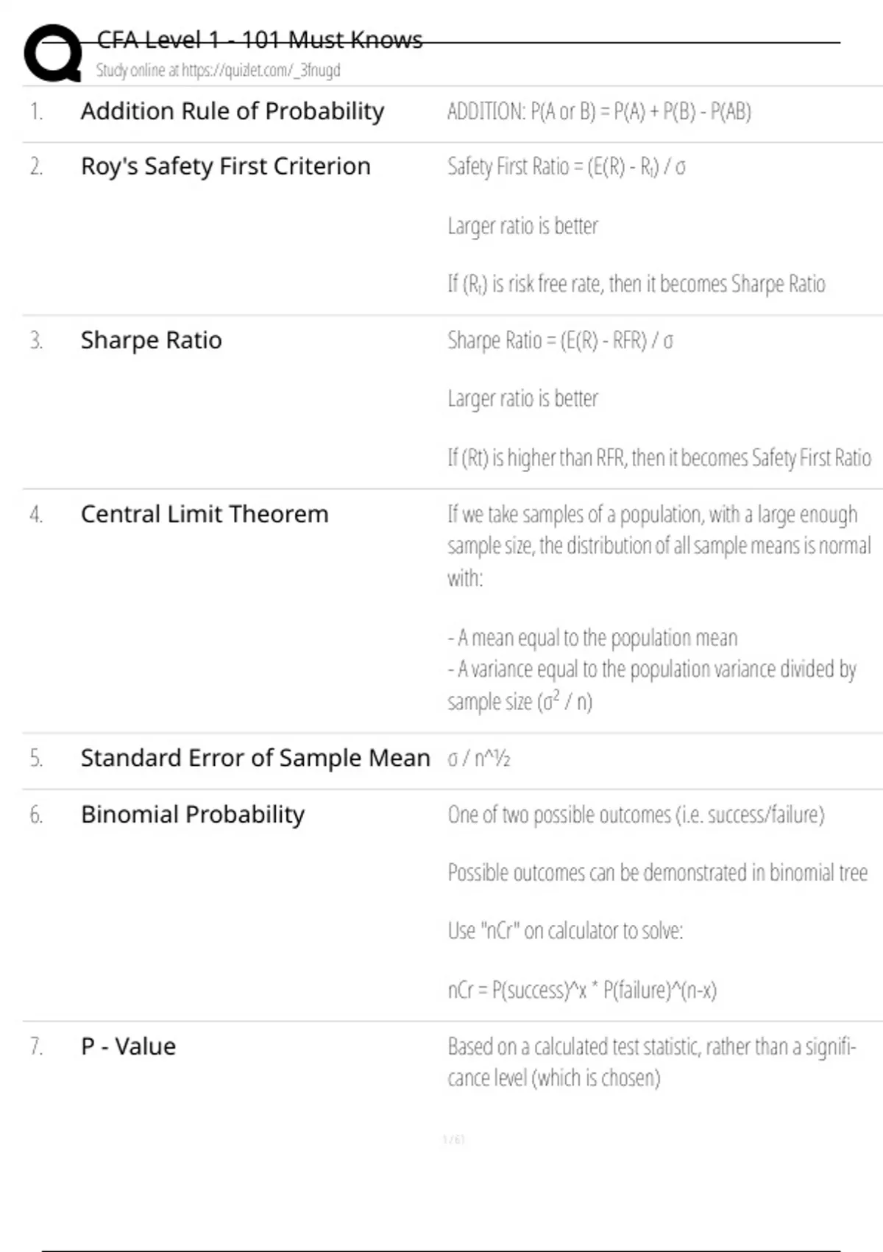Select the Roy's Safety First Criterion term

coord(226,166)
